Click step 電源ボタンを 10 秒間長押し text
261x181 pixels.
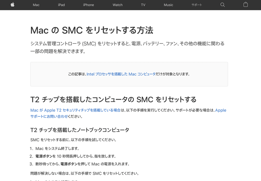click(x=76, y=156)
